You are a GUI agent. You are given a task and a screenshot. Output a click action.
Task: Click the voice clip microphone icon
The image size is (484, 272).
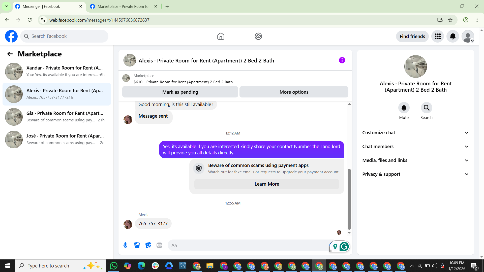click(x=125, y=245)
